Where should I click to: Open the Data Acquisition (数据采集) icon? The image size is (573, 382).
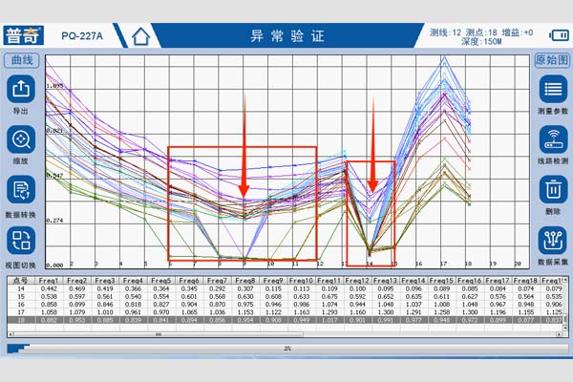pyautogui.click(x=553, y=240)
